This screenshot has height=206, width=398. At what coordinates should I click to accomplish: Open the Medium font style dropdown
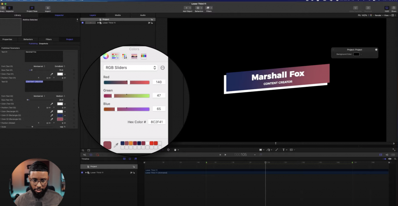(x=60, y=96)
